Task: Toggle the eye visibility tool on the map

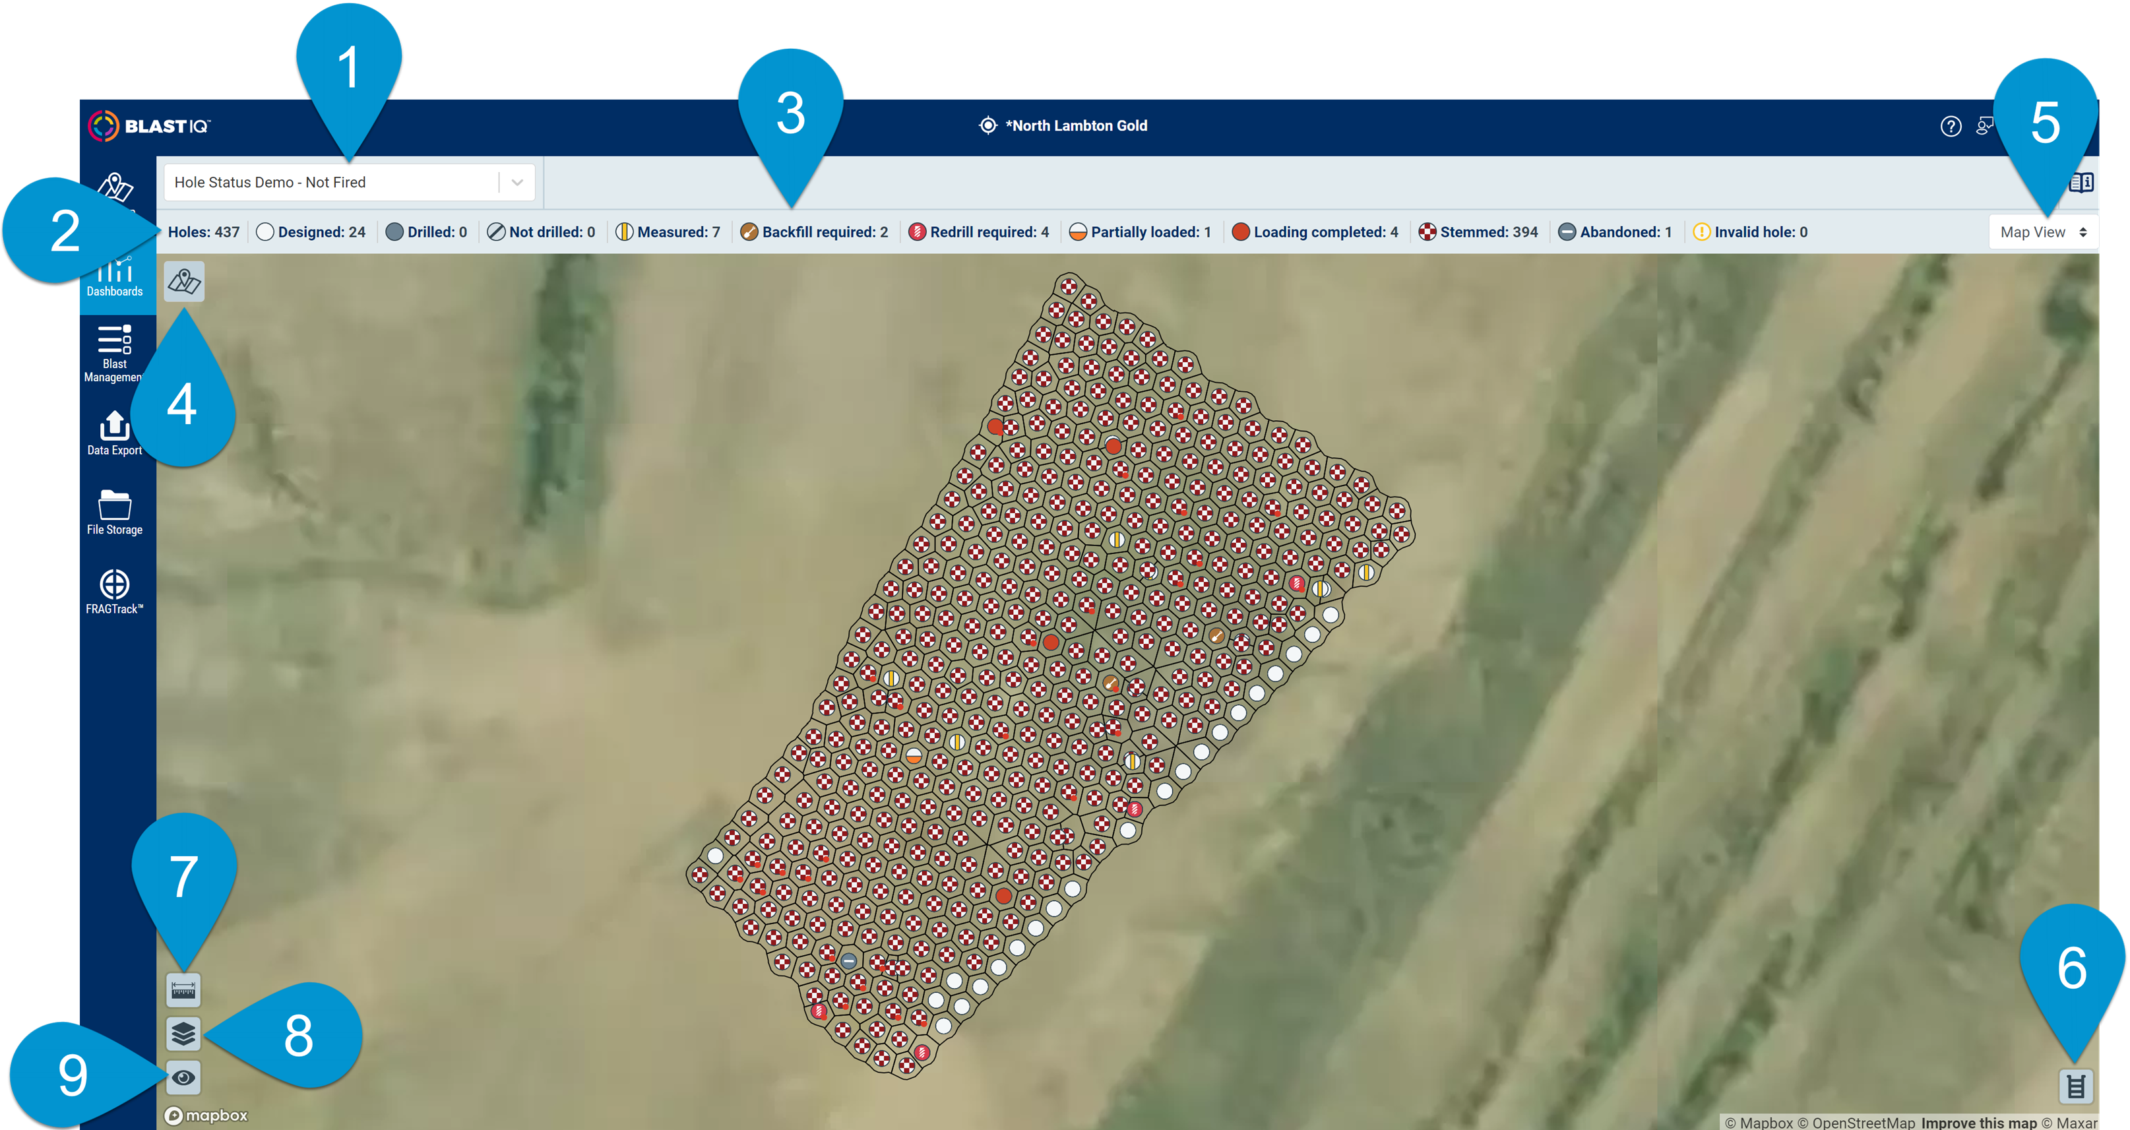Action: tap(183, 1077)
